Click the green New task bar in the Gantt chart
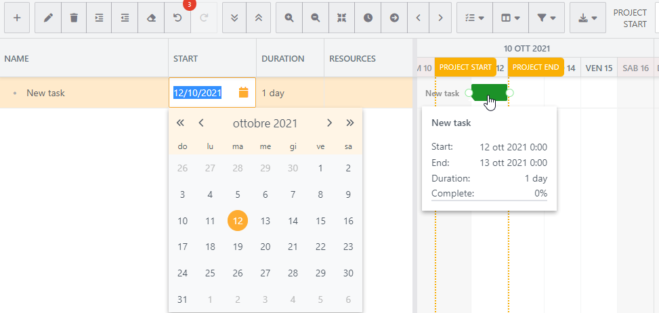 (x=489, y=93)
